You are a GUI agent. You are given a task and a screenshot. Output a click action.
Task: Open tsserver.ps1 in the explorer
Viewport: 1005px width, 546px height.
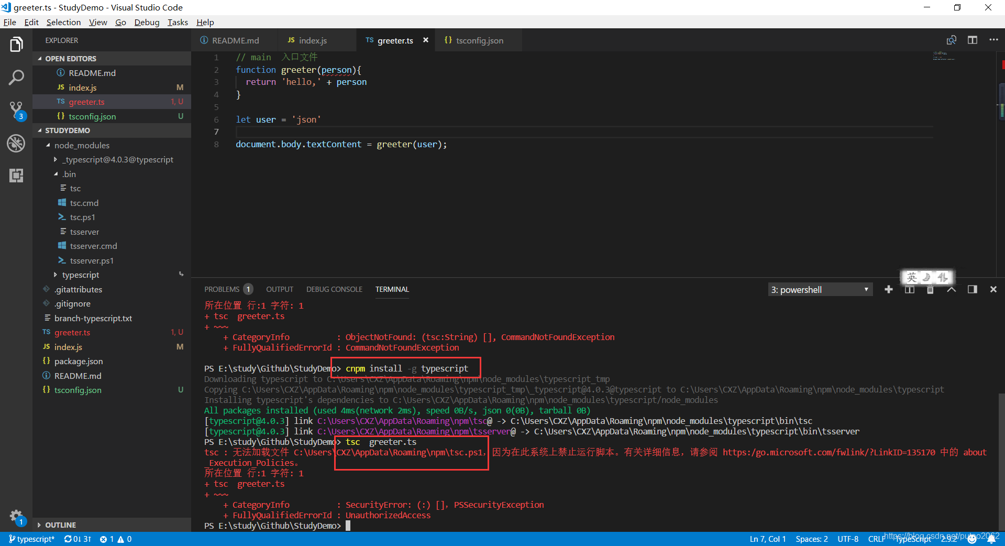92,260
